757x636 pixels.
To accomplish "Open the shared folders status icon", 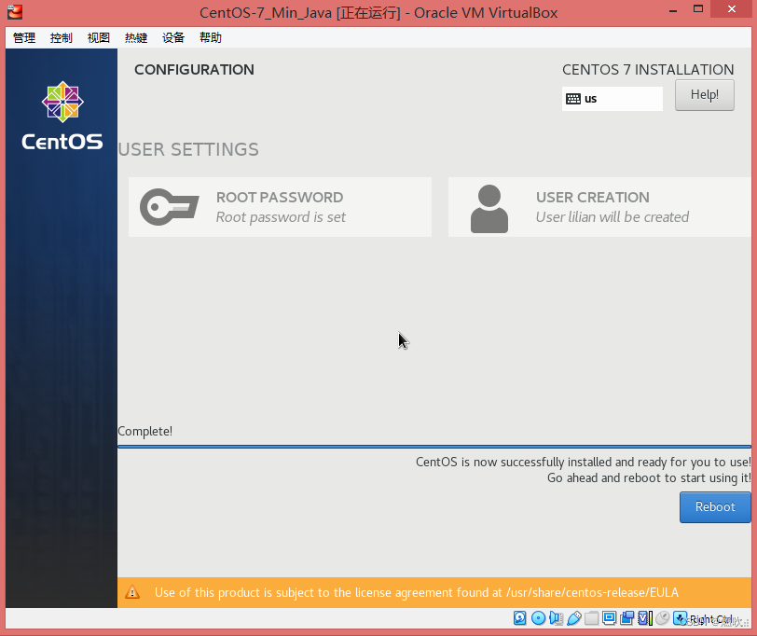I will tap(591, 618).
